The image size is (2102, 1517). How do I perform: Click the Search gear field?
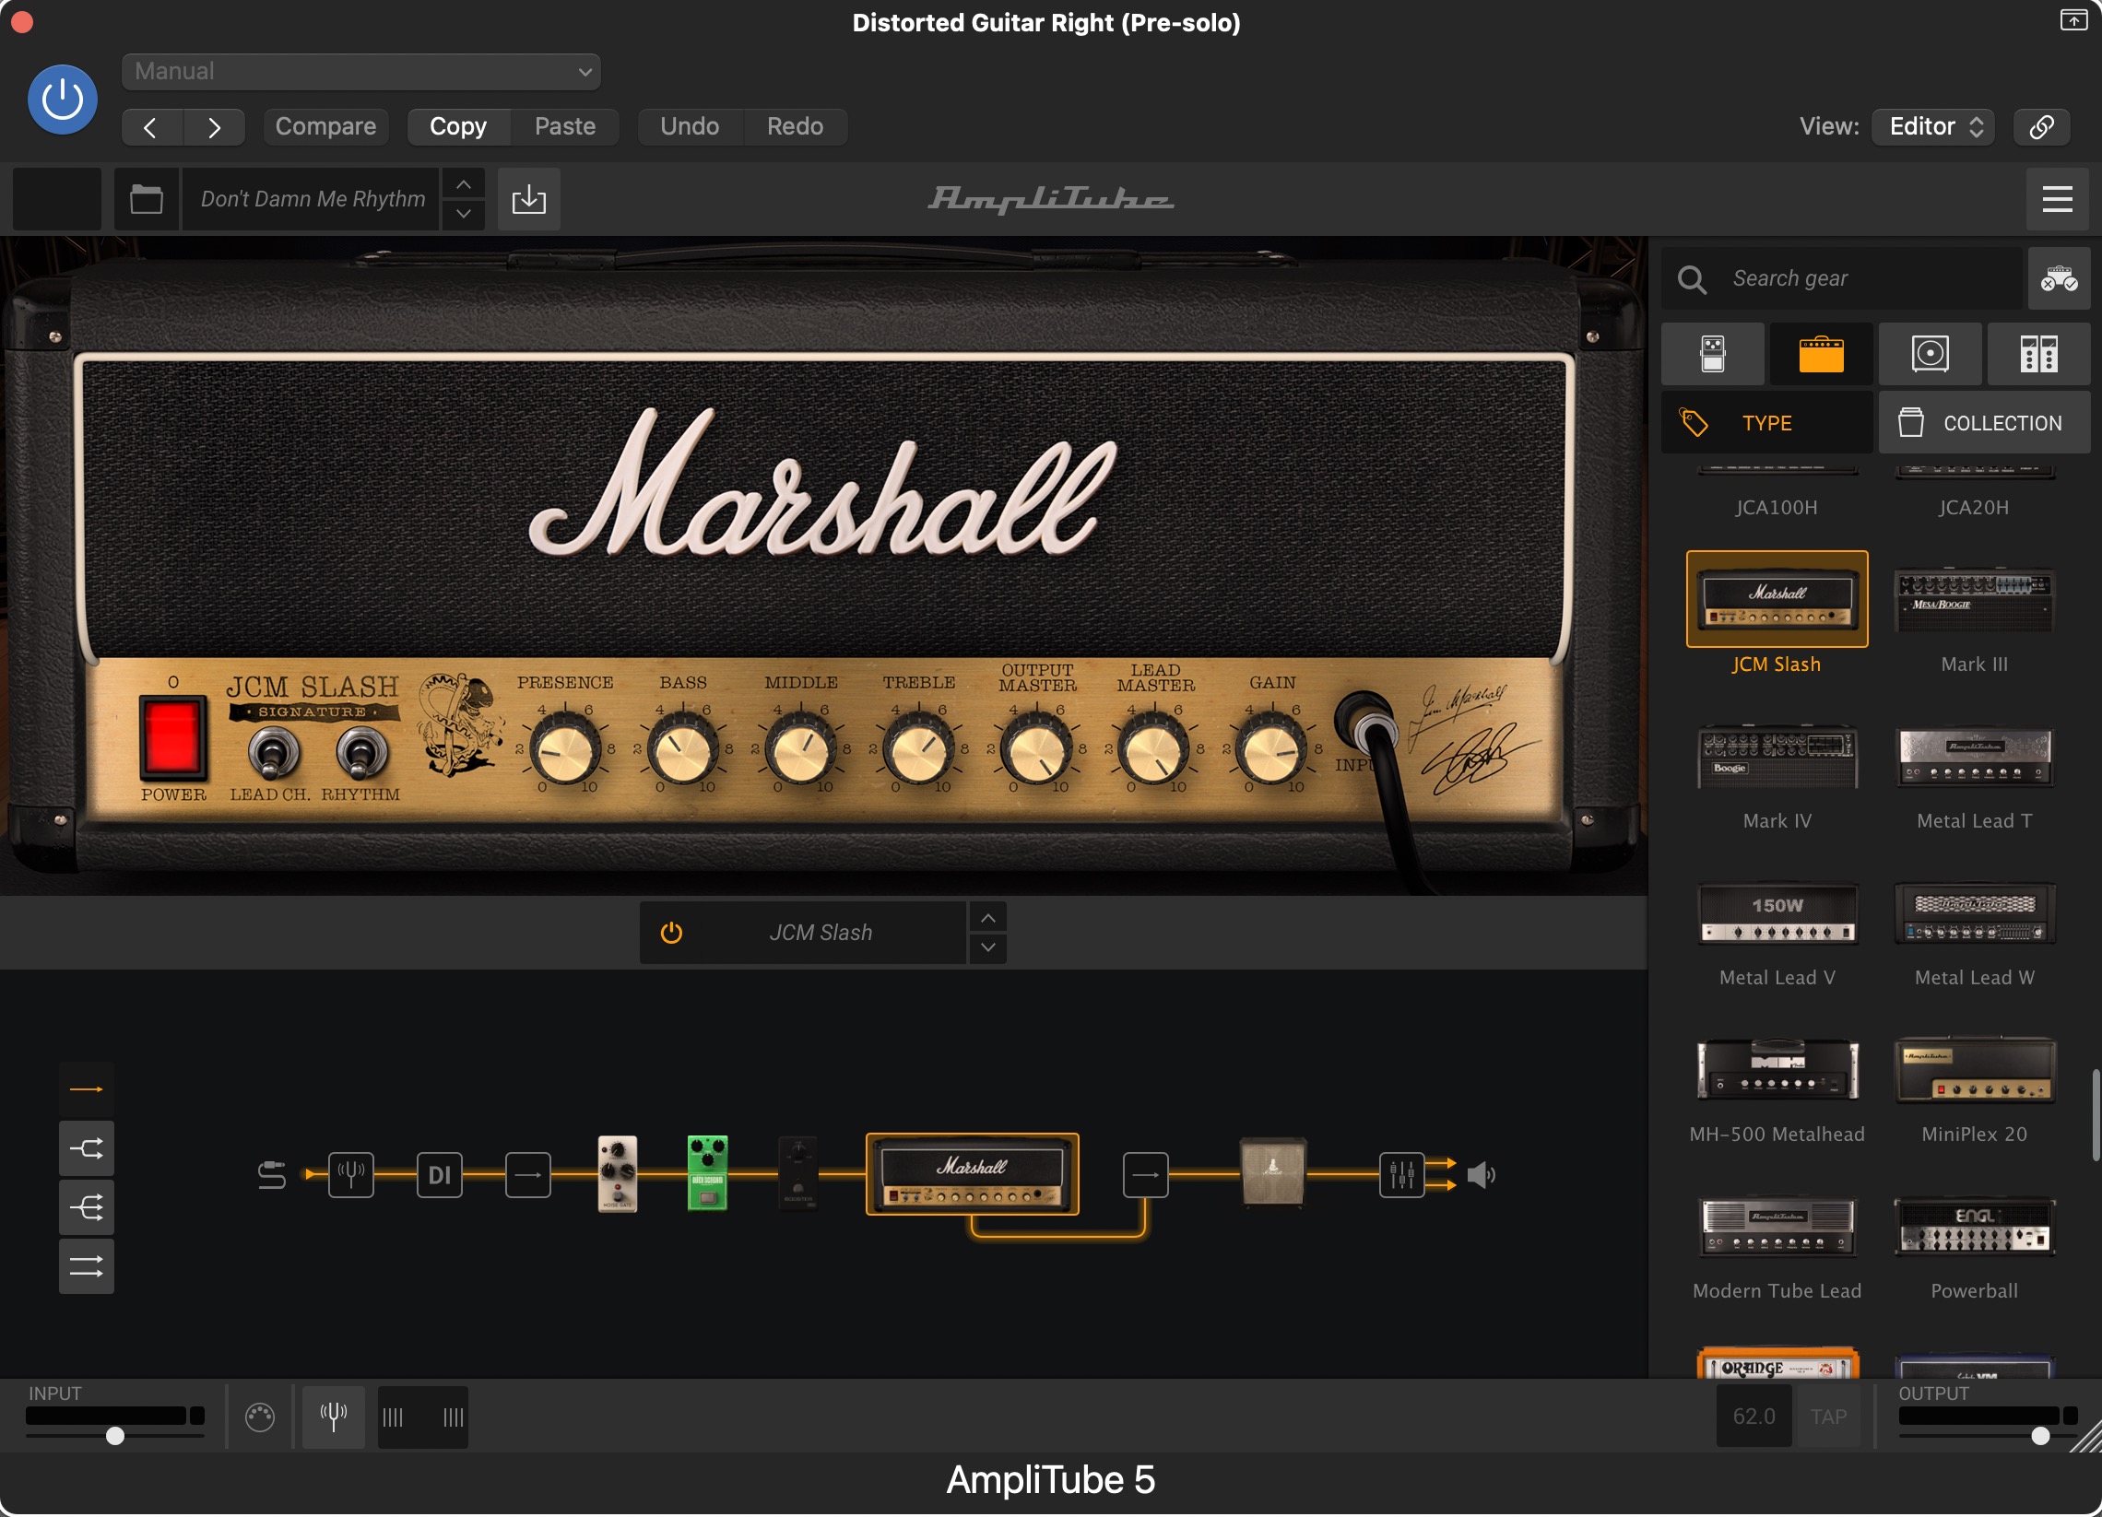[1843, 278]
